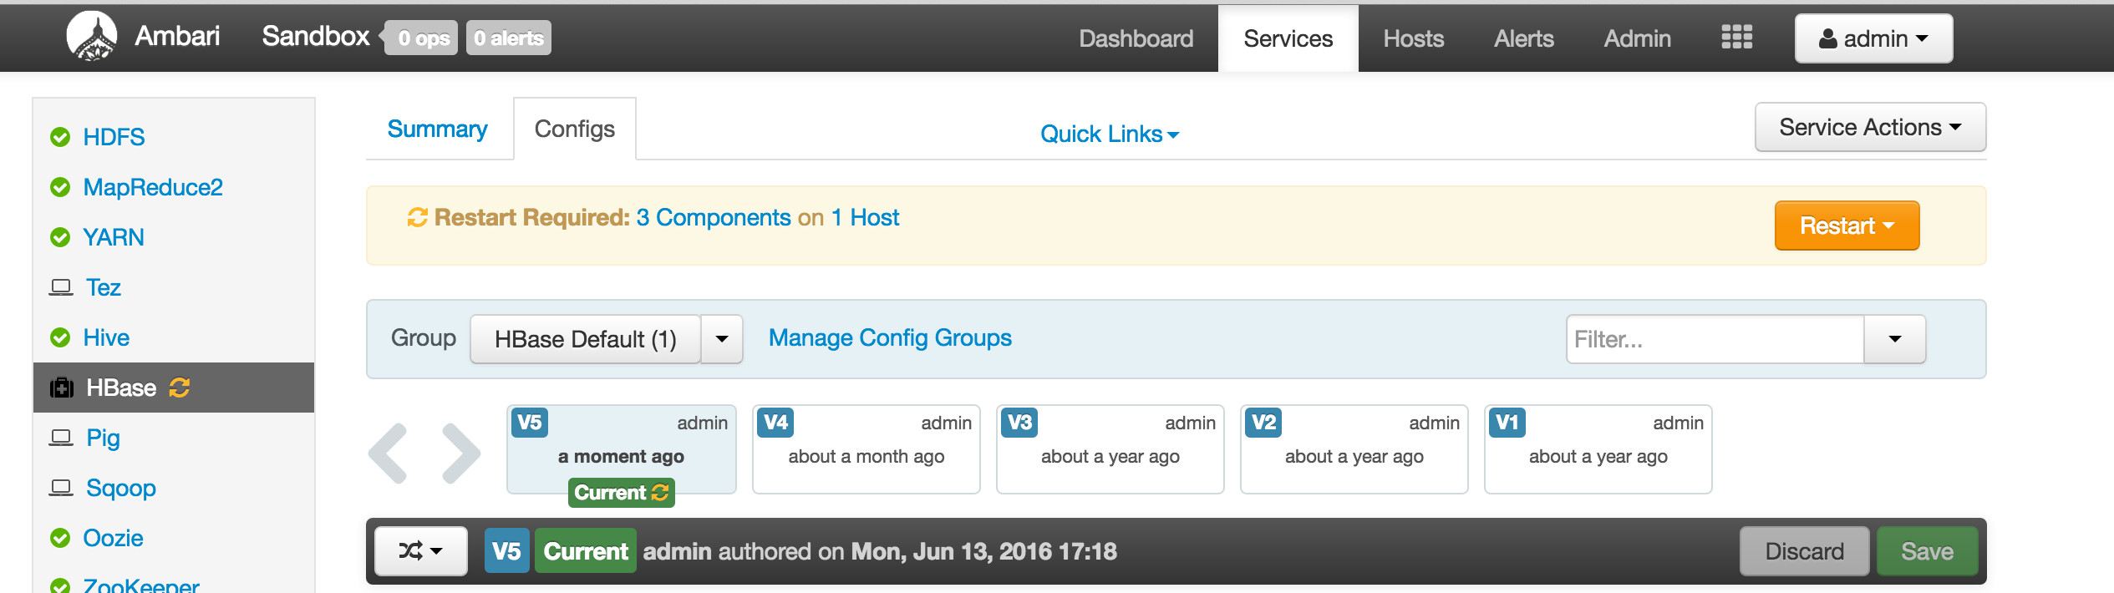Image resolution: width=2114 pixels, height=593 pixels.
Task: Switch to the Summary tab
Action: coord(437,129)
